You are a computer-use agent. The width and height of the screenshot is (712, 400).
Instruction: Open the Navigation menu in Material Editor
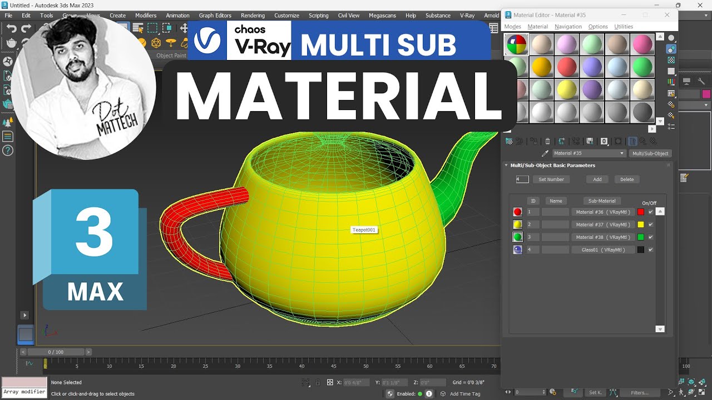(568, 27)
